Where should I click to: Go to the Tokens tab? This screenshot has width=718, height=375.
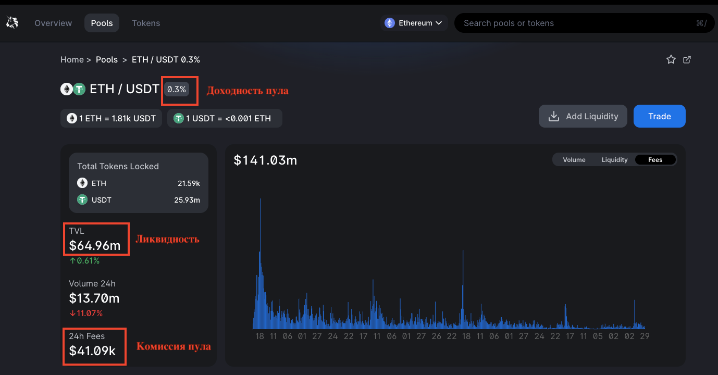click(x=146, y=23)
